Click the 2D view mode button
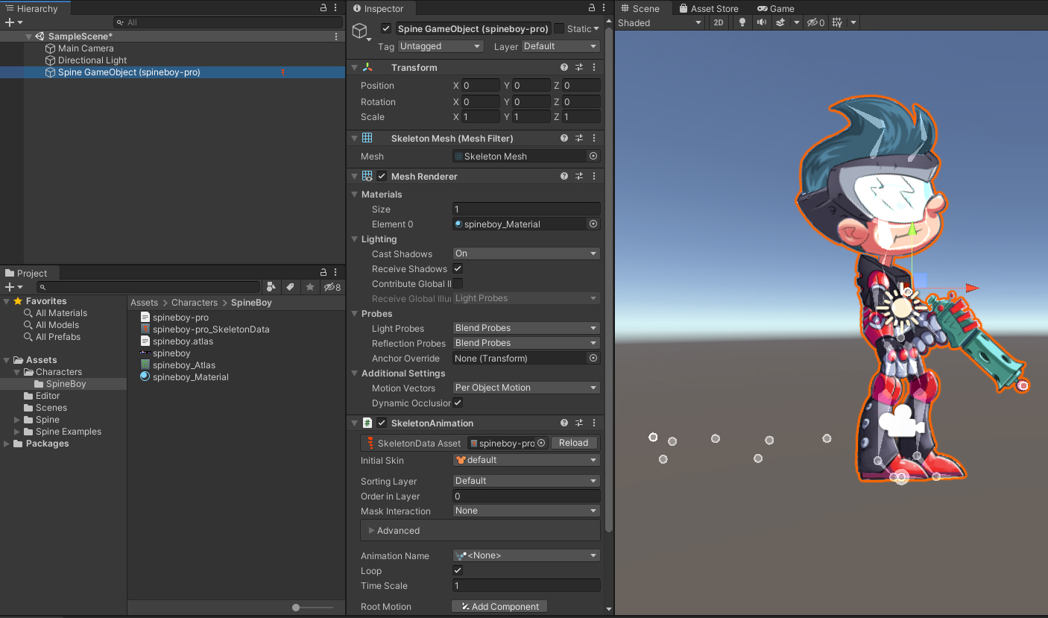 click(x=718, y=22)
